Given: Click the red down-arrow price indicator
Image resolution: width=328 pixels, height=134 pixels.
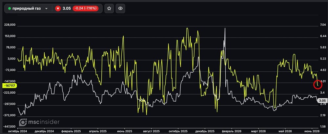Looking at the screenshot, I should tap(58, 8).
